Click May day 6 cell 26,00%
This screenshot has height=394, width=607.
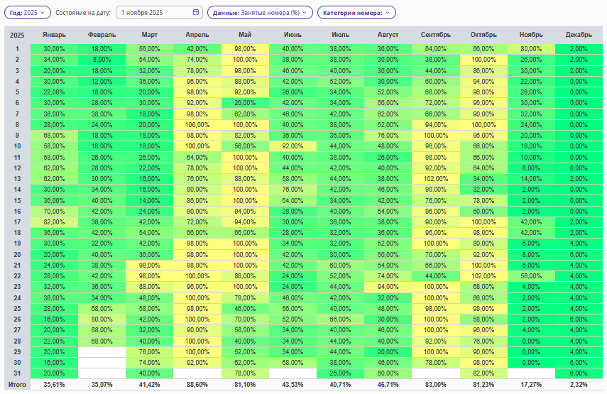coord(245,103)
